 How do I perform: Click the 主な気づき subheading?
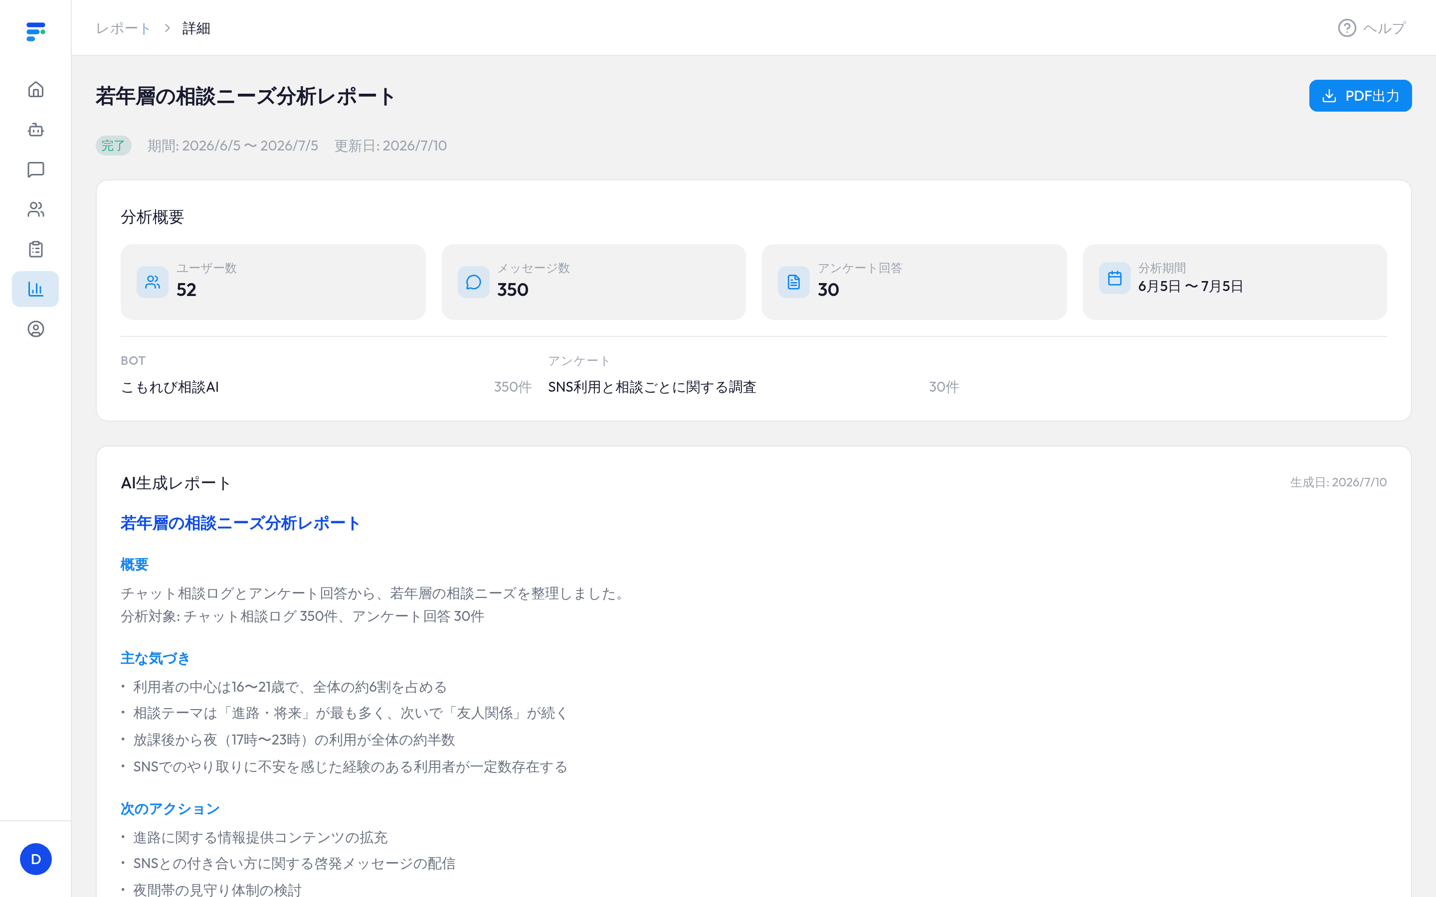(155, 658)
